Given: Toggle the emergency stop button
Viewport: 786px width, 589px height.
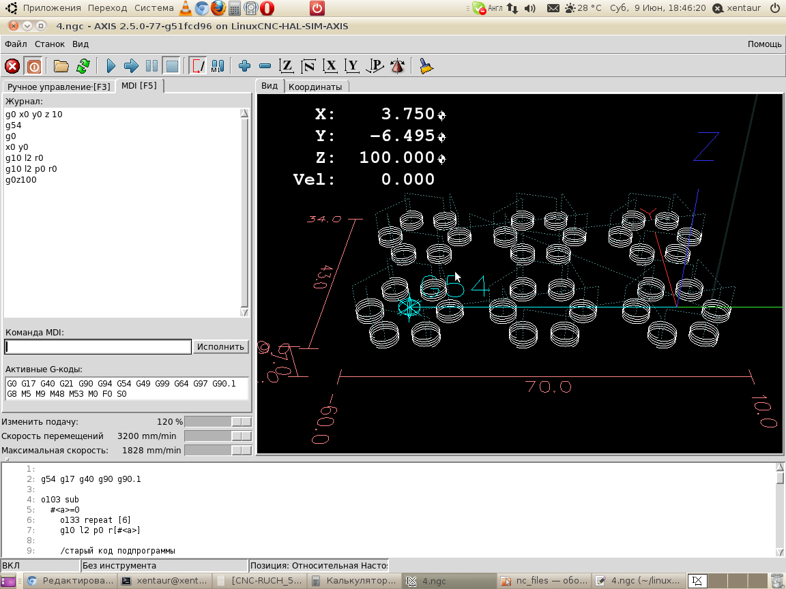Looking at the screenshot, I should [12, 66].
